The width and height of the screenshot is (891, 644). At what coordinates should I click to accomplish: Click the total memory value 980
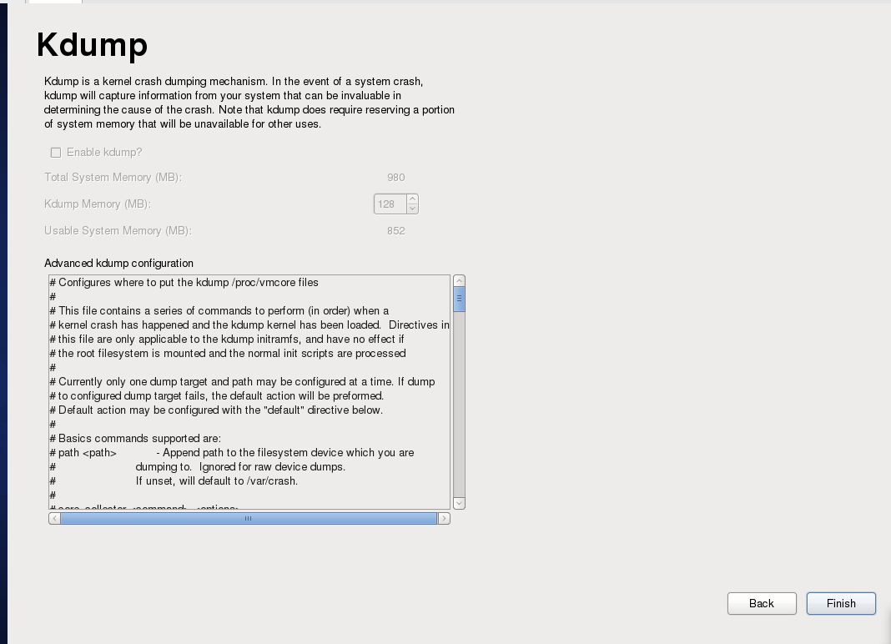coord(396,178)
